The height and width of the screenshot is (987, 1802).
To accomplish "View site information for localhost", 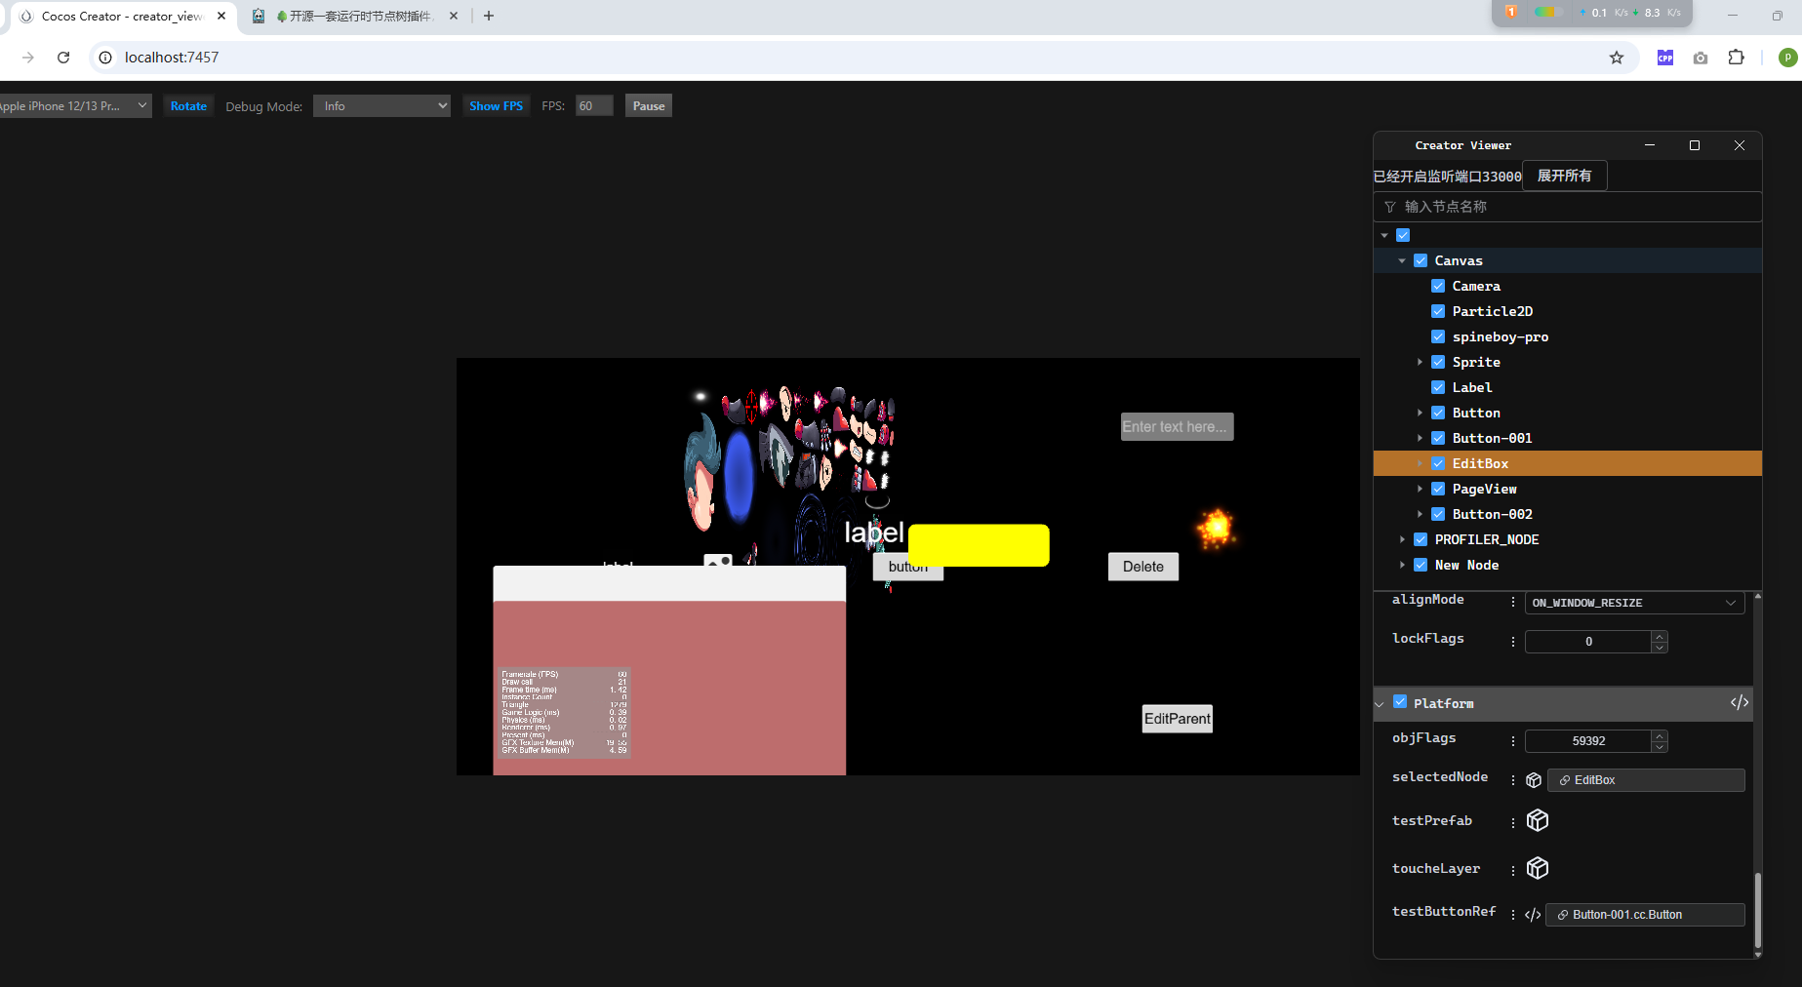I will pyautogui.click(x=105, y=58).
